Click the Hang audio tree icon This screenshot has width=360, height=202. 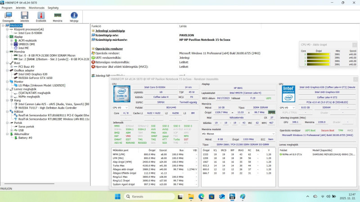(x=12, y=100)
